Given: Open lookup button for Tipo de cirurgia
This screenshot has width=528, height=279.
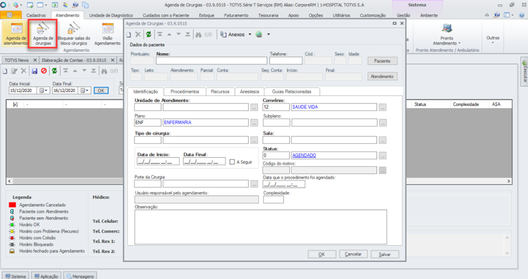Looking at the screenshot, I should click(254, 140).
